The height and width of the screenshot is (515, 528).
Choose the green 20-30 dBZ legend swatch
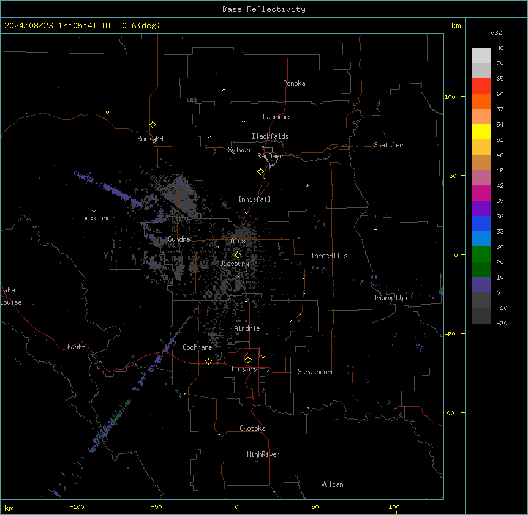481,254
